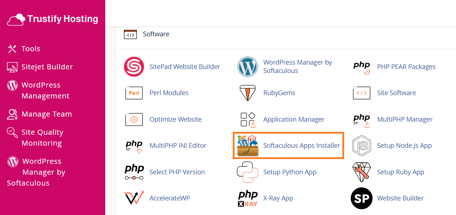The width and height of the screenshot is (456, 215).
Task: Click the Setup Python App icon
Action: (248, 172)
